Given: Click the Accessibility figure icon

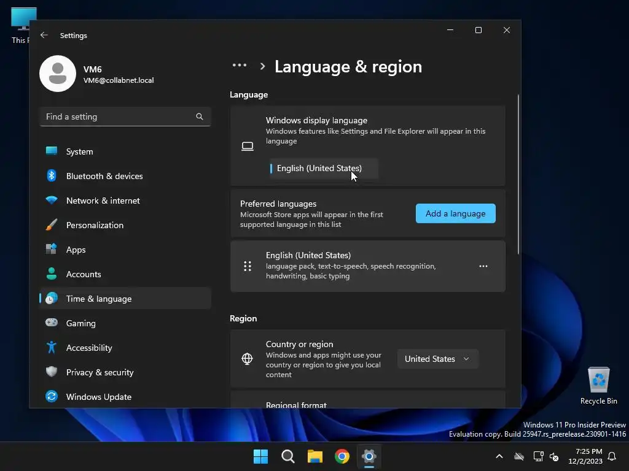Looking at the screenshot, I should [x=52, y=347].
